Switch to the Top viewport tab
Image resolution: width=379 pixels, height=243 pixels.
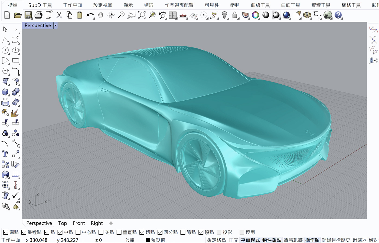point(63,223)
